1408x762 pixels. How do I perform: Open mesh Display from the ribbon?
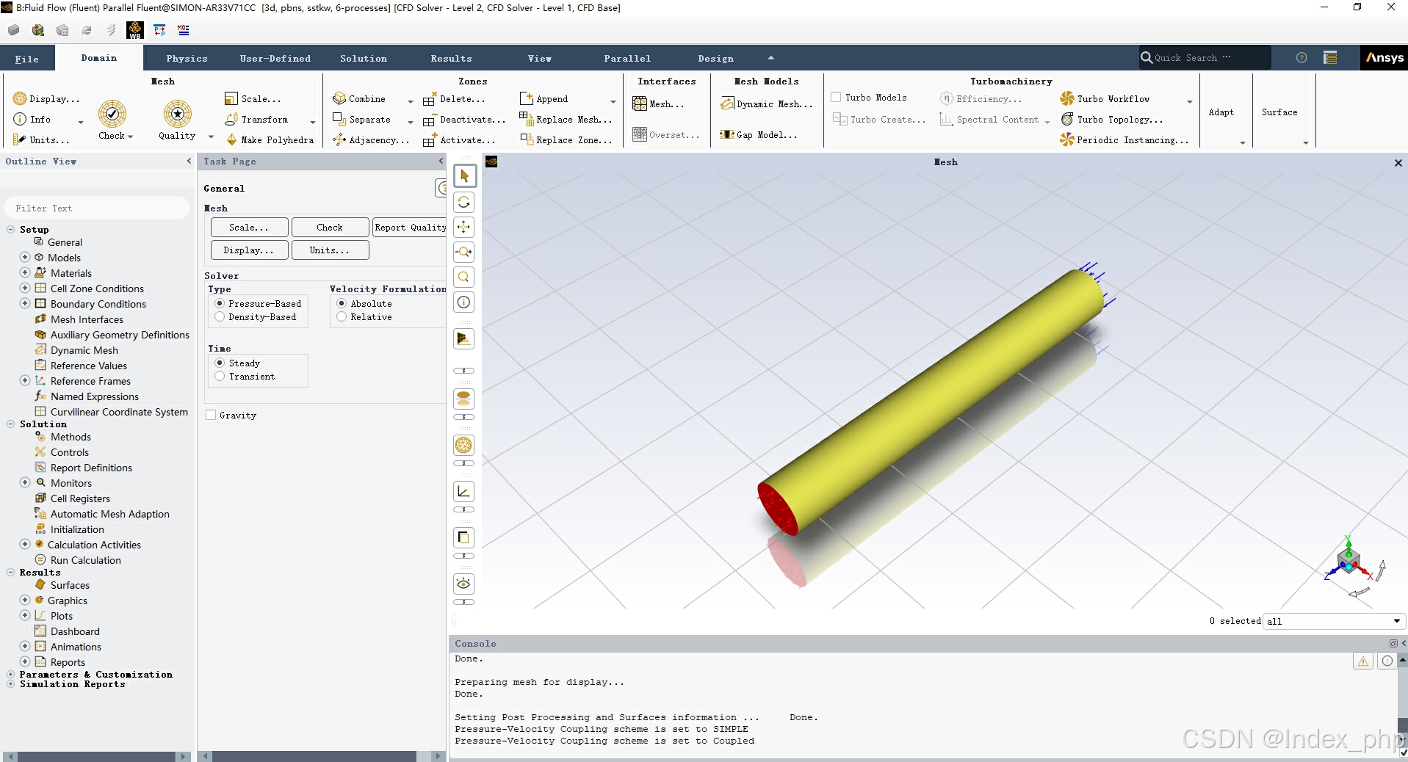[46, 99]
